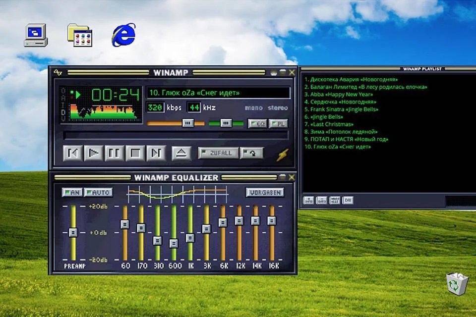Viewport: 476px width, 317px height.
Task: Enable the equalizer AUTO button
Action: point(98,192)
